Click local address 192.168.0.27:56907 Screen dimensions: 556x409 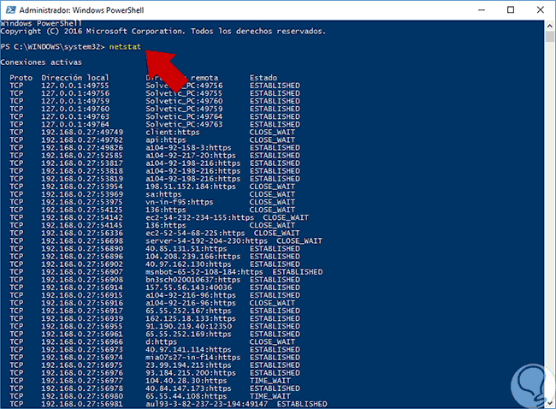pyautogui.click(x=82, y=272)
